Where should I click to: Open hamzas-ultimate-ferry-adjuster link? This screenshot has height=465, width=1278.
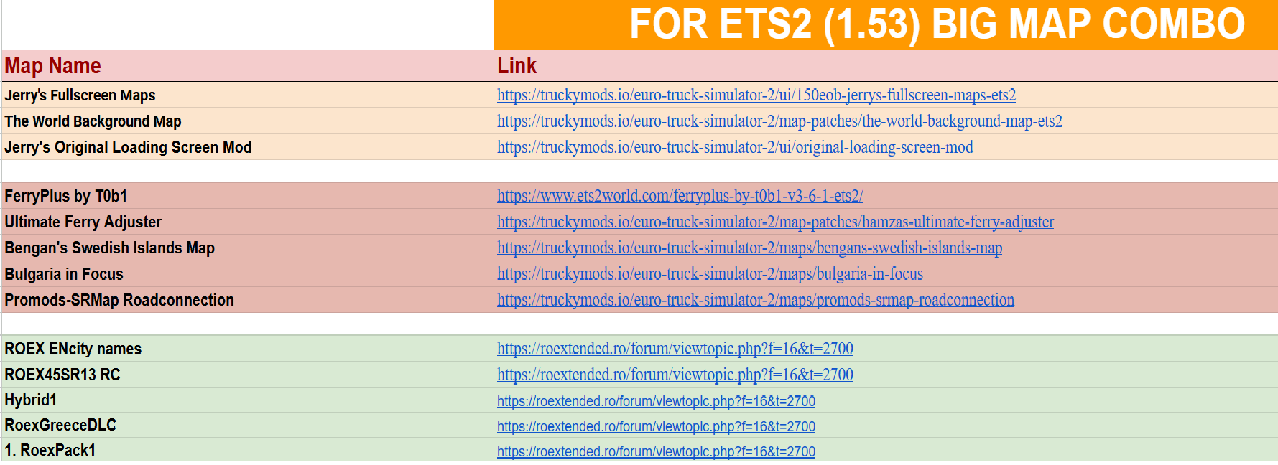[x=775, y=222]
